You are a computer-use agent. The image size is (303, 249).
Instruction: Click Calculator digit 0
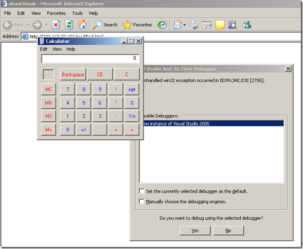click(x=67, y=130)
